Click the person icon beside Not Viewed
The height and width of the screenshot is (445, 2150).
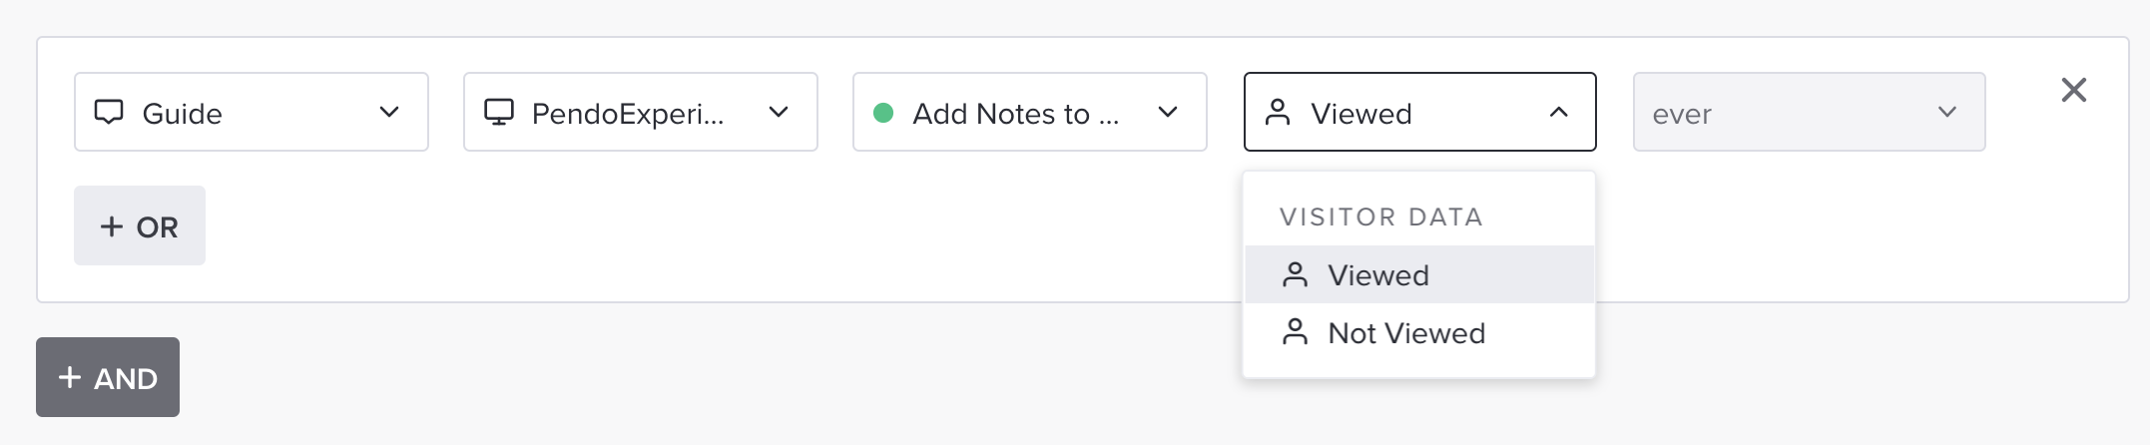click(1295, 331)
